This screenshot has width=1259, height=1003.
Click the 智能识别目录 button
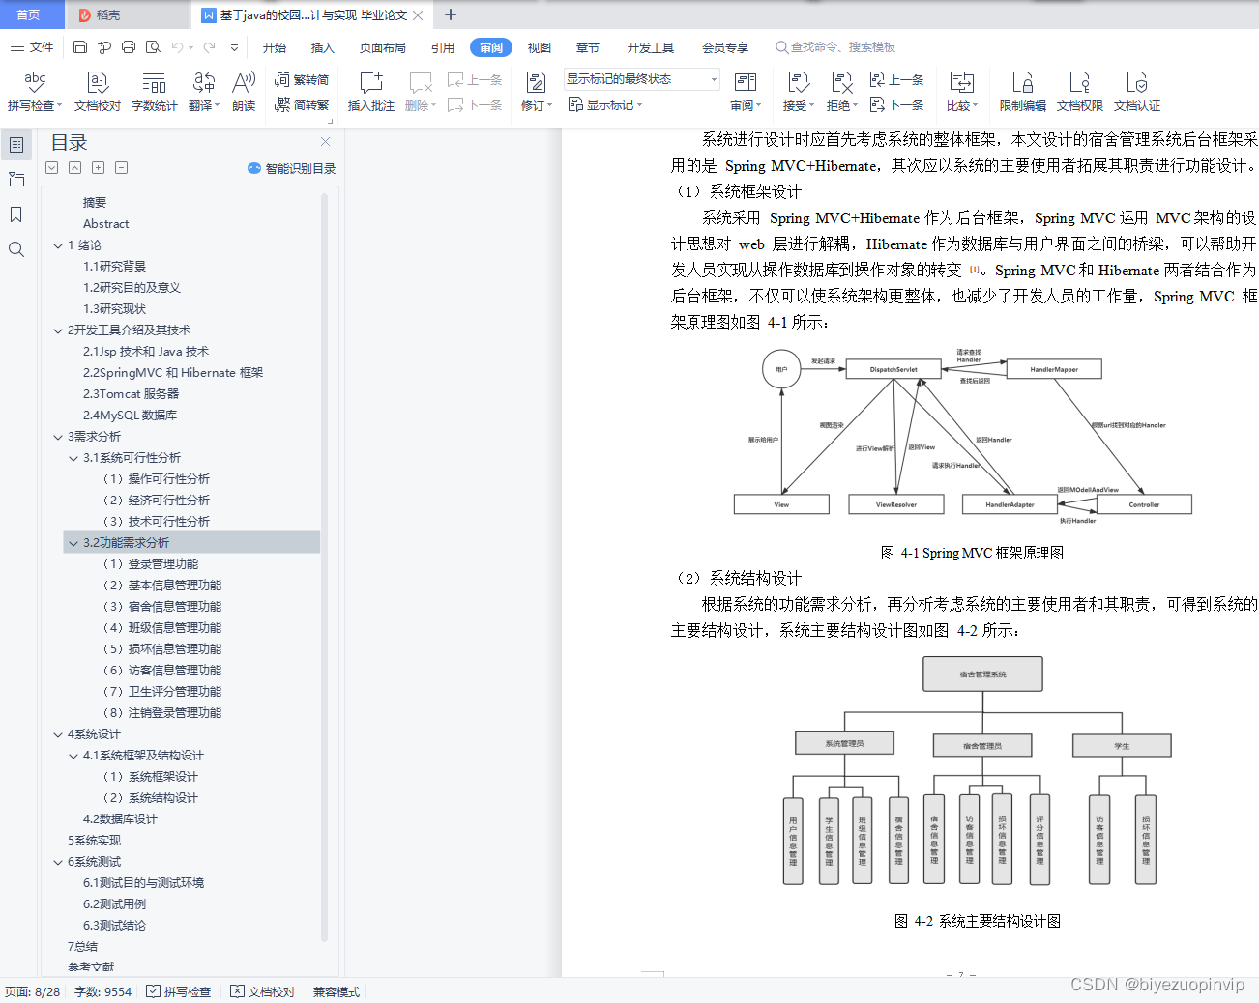(x=291, y=166)
